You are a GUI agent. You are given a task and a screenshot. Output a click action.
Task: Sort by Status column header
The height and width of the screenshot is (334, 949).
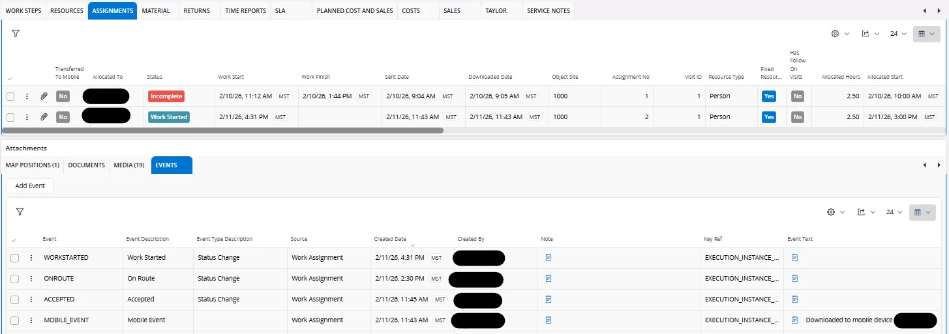coord(155,77)
